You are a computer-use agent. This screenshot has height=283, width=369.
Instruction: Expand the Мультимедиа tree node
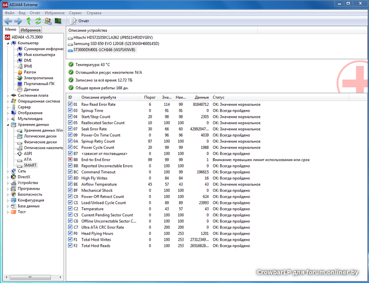pos(8,119)
